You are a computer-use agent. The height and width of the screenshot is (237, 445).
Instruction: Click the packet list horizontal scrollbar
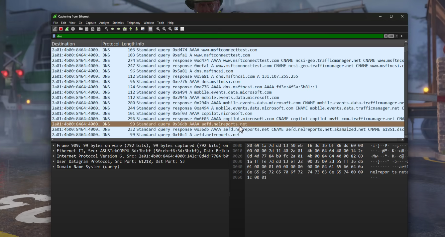pyautogui.click(x=228, y=139)
